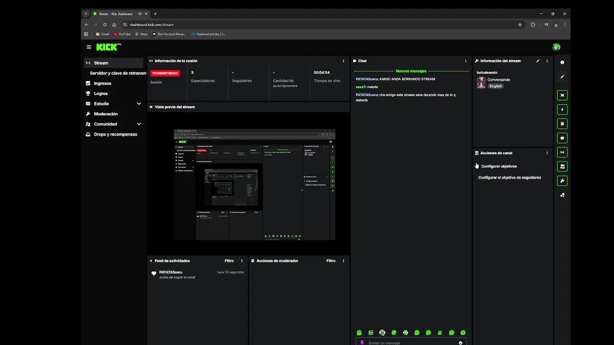Image resolution: width=614 pixels, height=345 pixels.
Task: Edit stream info with the pencil icon in panel header
Action: click(538, 61)
